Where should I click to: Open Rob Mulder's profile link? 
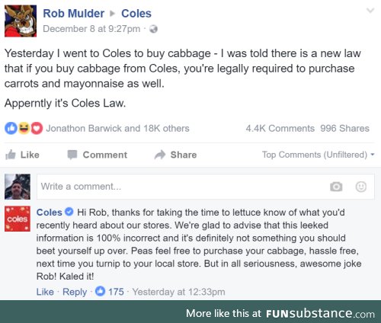pos(74,14)
